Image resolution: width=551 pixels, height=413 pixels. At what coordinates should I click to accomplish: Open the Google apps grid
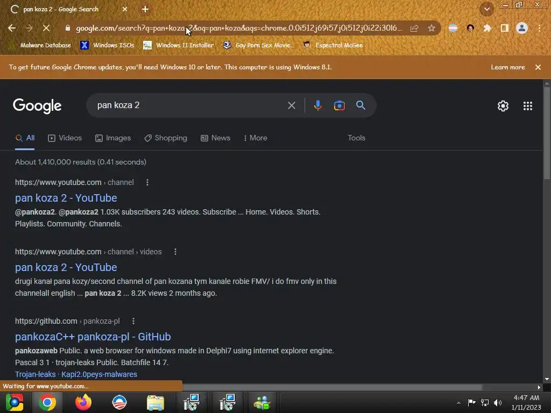tap(528, 106)
